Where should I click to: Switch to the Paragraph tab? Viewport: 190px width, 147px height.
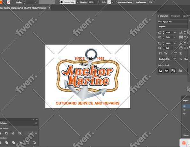point(176,16)
